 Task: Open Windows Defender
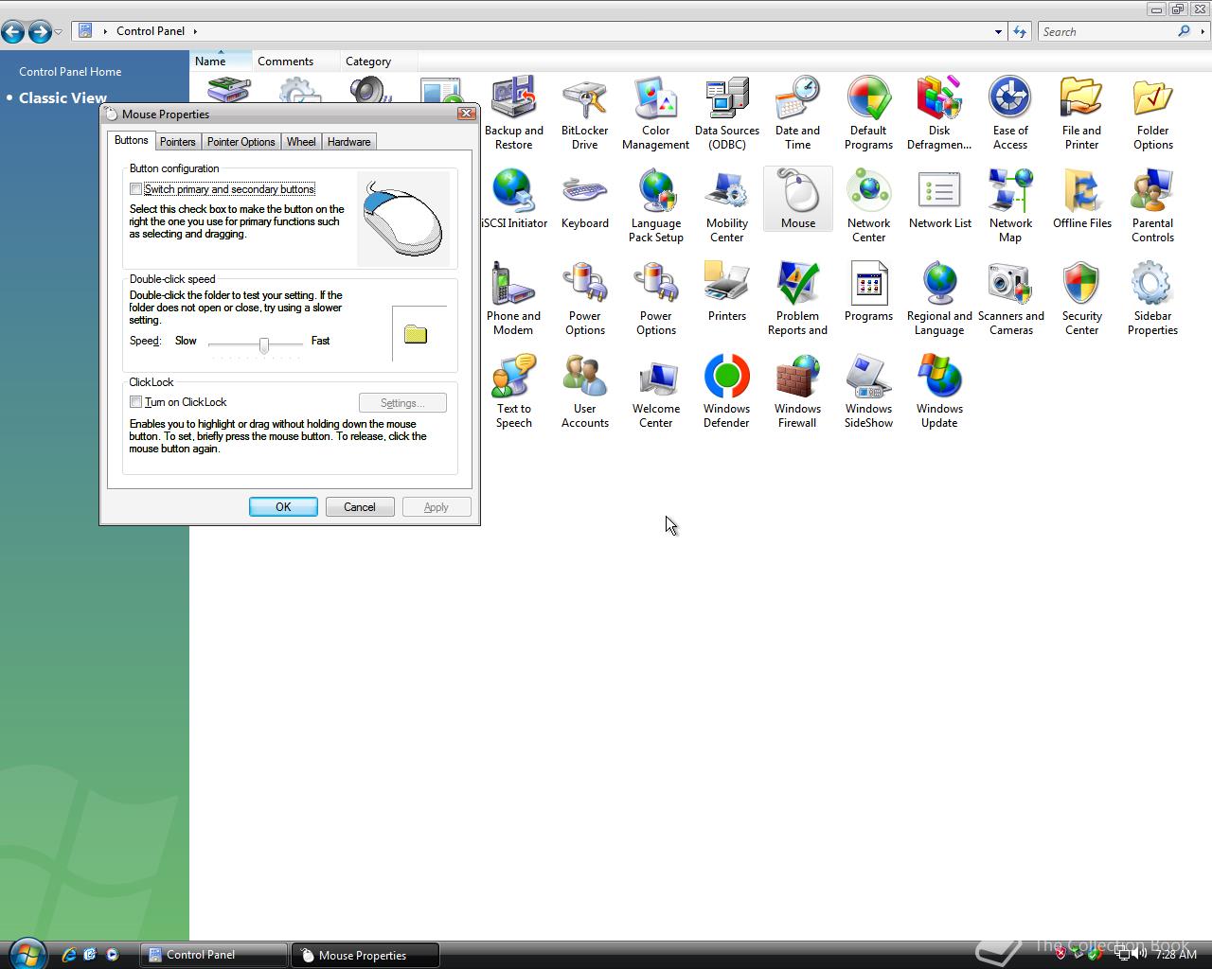(726, 392)
